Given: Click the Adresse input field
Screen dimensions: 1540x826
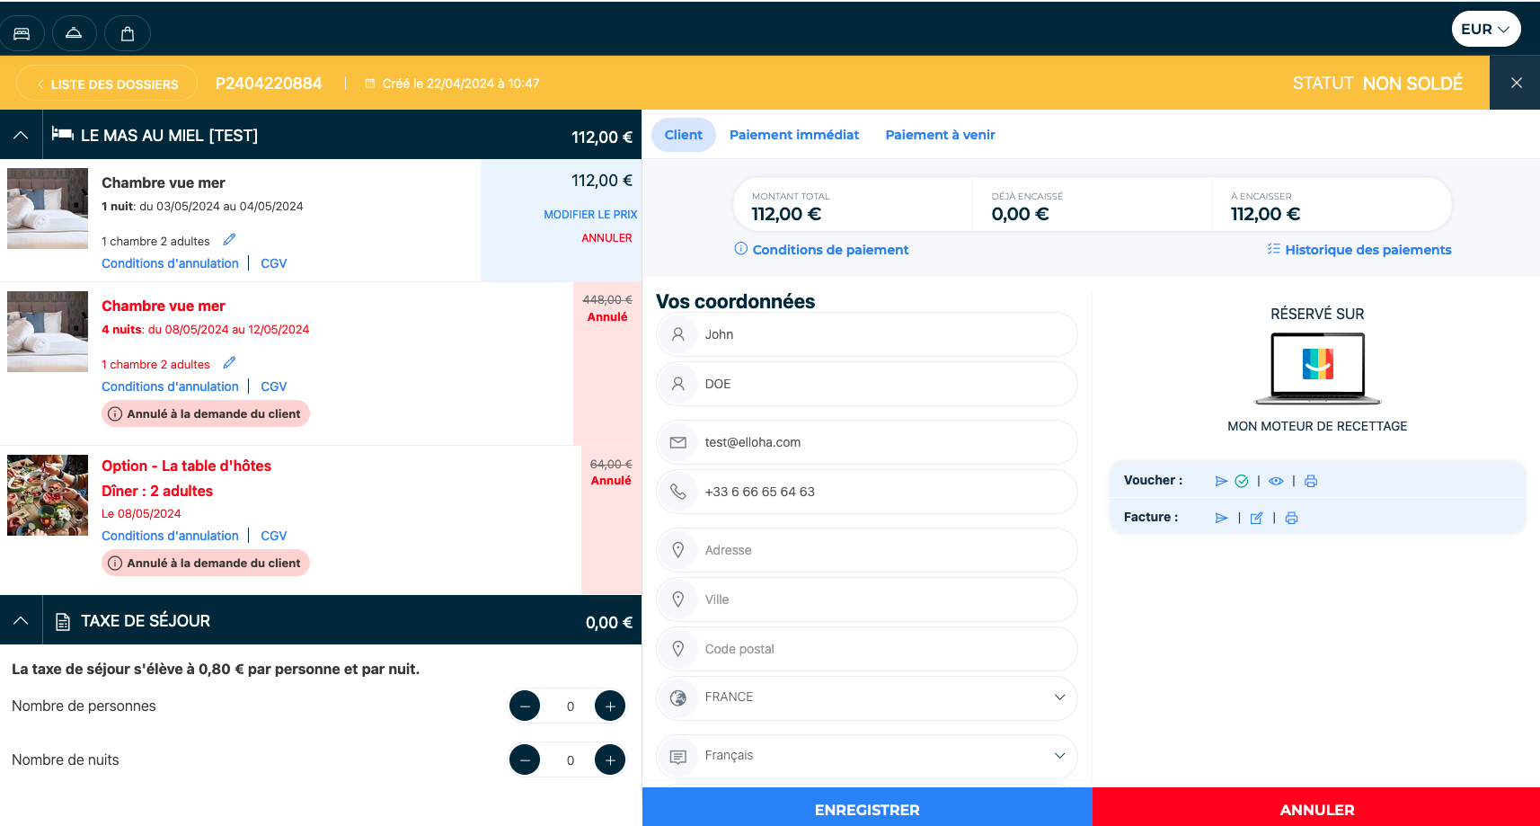Looking at the screenshot, I should tap(866, 550).
